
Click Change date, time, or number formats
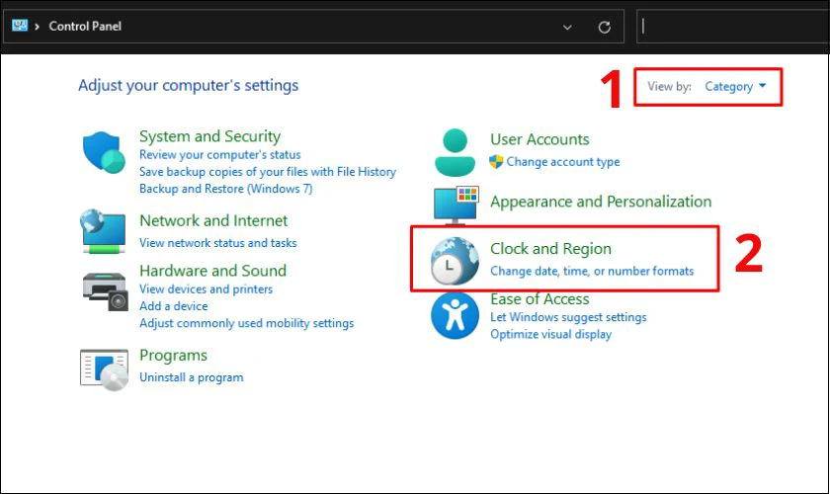tap(592, 271)
